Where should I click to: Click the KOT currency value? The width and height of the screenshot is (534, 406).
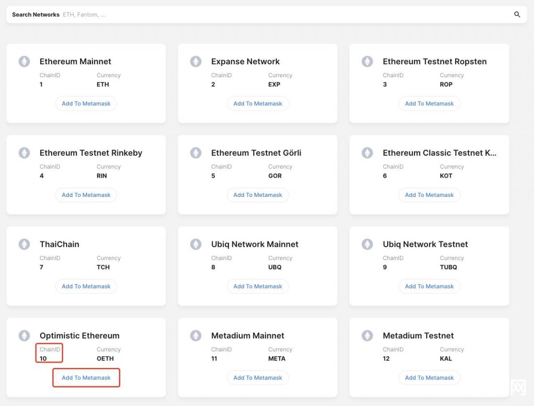coord(446,176)
